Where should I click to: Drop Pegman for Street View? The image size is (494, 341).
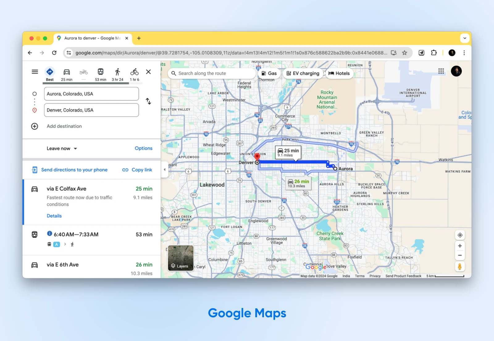click(x=460, y=267)
